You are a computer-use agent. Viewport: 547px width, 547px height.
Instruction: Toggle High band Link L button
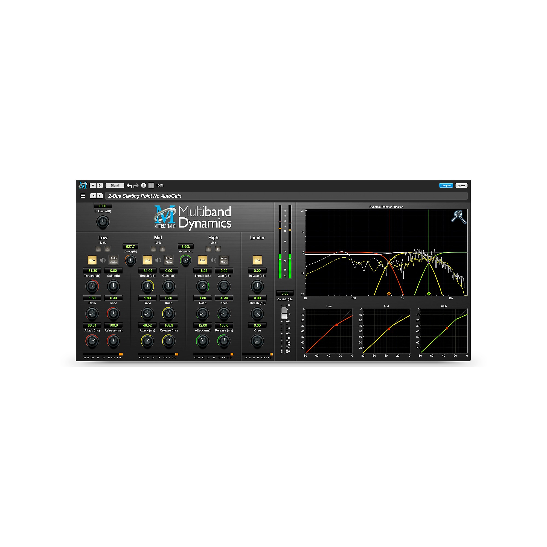click(x=209, y=249)
